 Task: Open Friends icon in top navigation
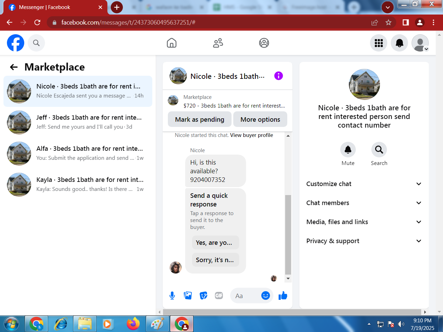pos(218,43)
